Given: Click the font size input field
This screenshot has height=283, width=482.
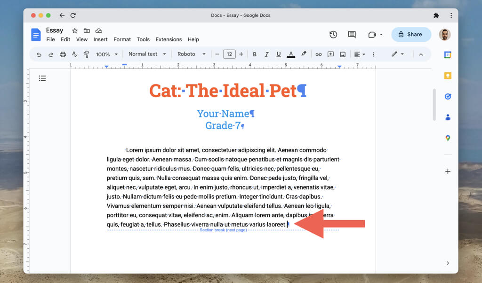Looking at the screenshot, I should click(x=229, y=54).
